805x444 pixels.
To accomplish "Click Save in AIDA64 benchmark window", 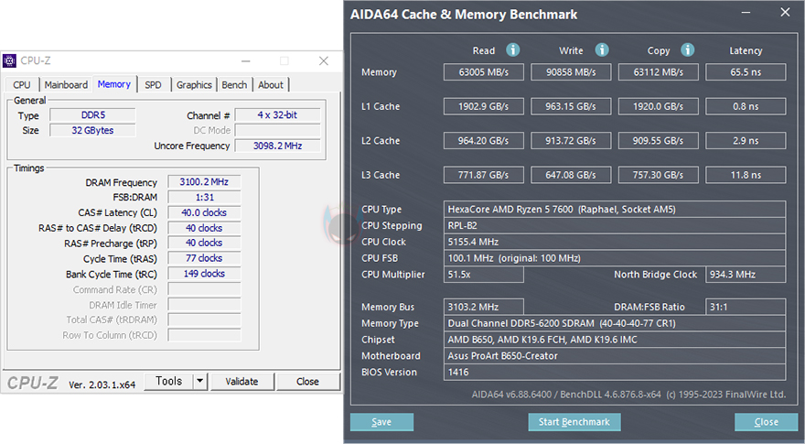I will coord(381,422).
